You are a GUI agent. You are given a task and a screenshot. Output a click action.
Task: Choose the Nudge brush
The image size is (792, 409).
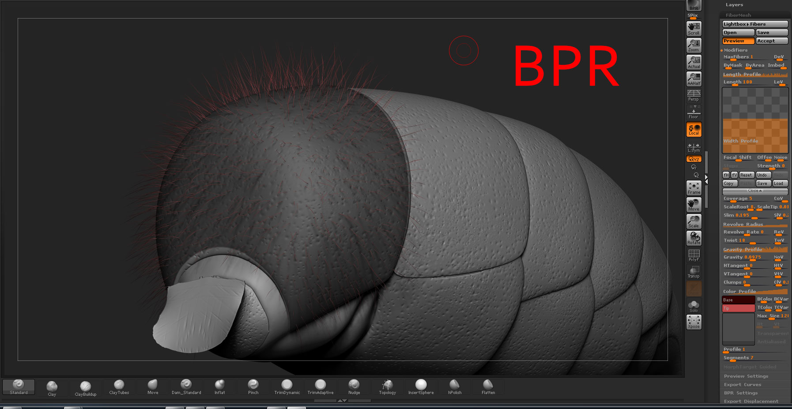point(354,387)
